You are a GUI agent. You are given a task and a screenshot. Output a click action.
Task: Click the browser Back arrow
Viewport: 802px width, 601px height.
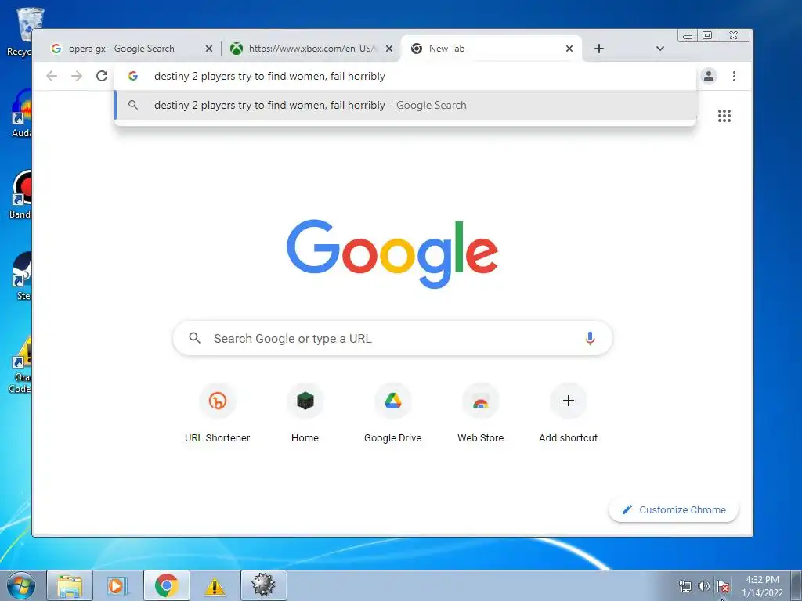52,76
